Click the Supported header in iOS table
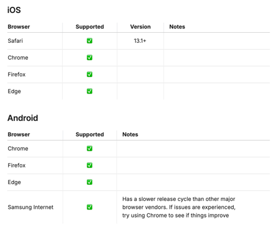Screen dimensions: 279x225 click(x=90, y=27)
